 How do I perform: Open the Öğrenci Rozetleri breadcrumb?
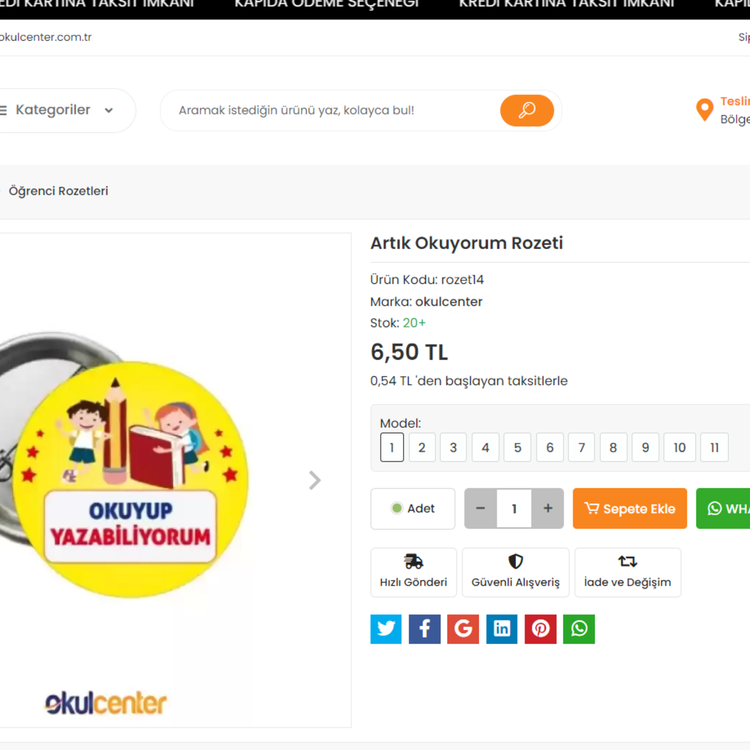click(58, 191)
